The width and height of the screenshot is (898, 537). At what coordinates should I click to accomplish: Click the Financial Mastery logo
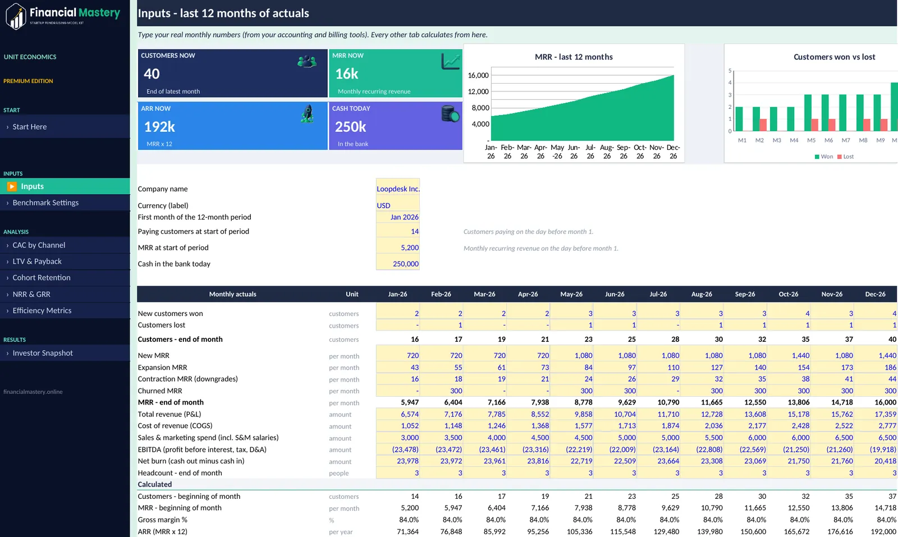pos(63,16)
